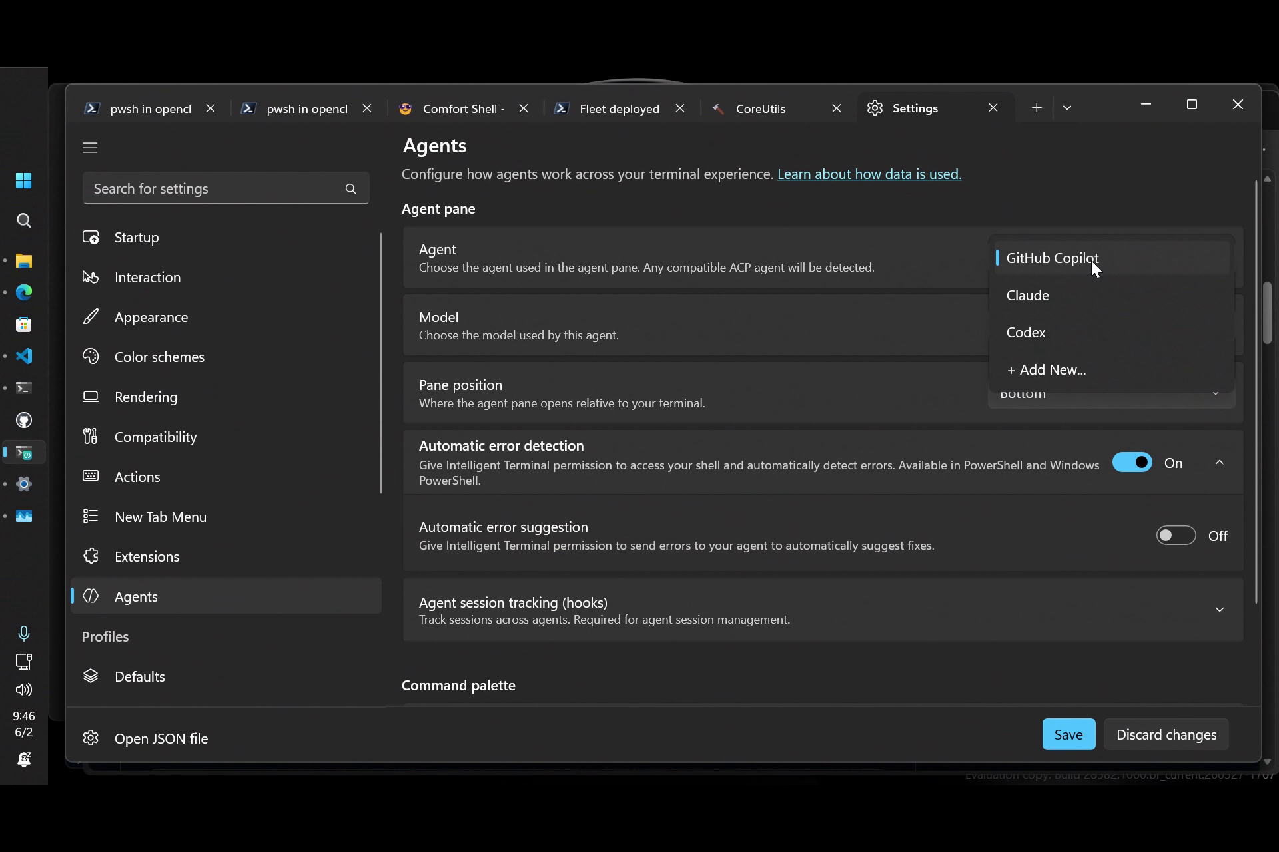Viewport: 1279px width, 852px height.
Task: Click the Startup icon in the sidebar
Action: pyautogui.click(x=91, y=238)
